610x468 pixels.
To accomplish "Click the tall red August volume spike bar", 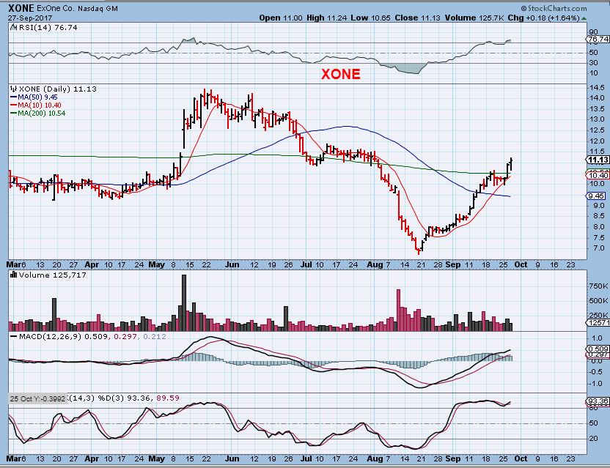I will coord(398,311).
